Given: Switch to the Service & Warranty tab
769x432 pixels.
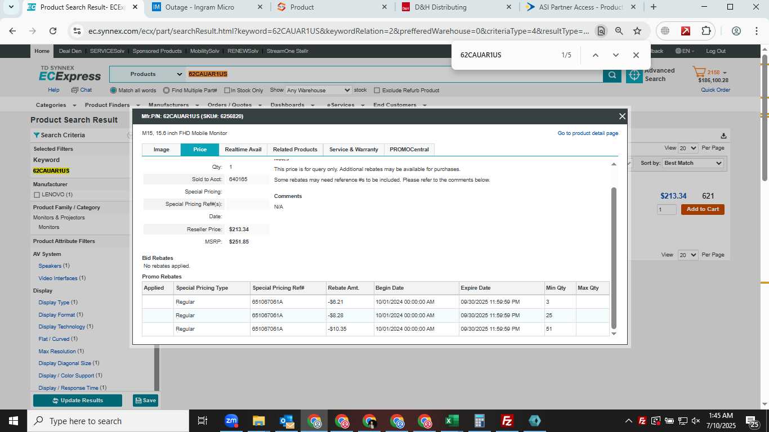Looking at the screenshot, I should pos(354,150).
